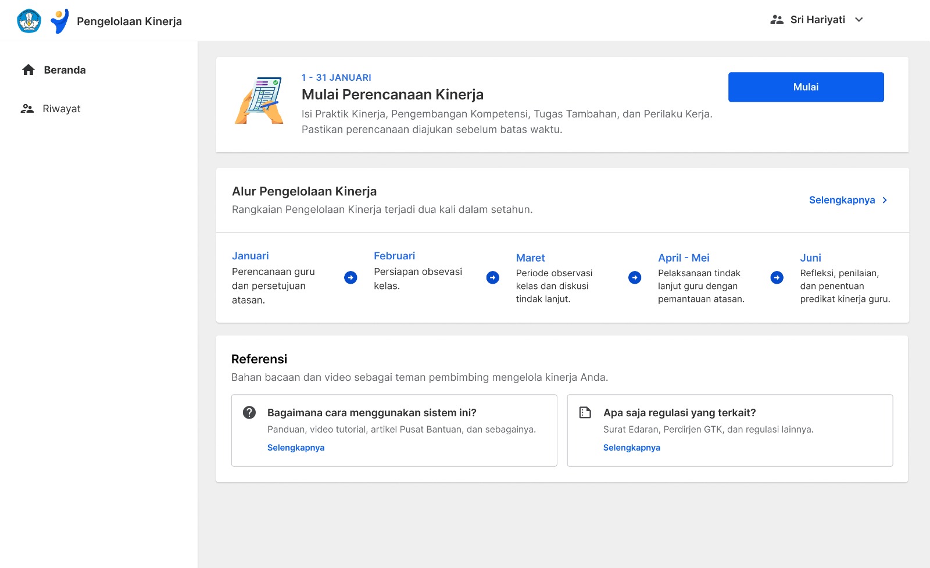
Task: Click the Riwayat people icon
Action: 27,109
